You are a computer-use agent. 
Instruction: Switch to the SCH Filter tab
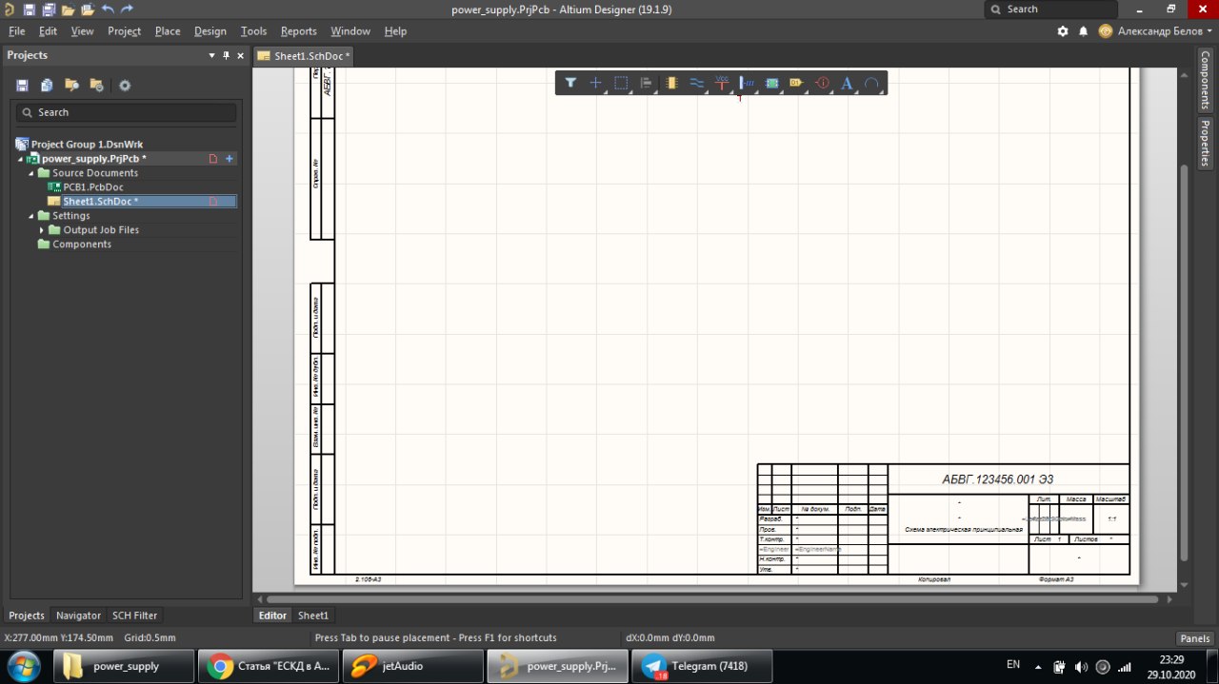click(x=134, y=616)
